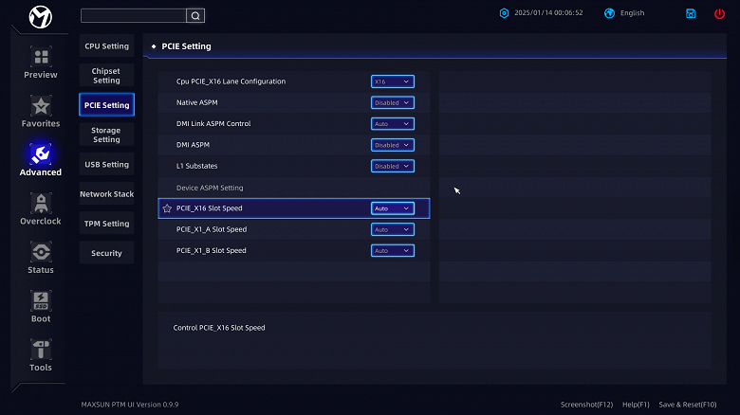Open the Favorites star icon
This screenshot has width=740, height=415.
(x=41, y=106)
